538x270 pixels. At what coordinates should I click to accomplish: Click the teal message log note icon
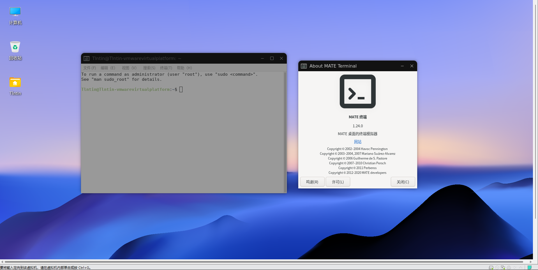coord(530,267)
